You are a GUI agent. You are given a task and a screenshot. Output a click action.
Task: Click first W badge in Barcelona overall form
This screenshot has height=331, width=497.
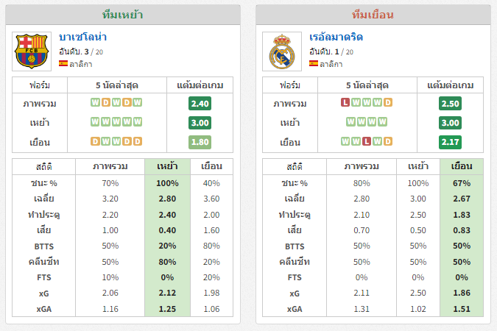95,102
